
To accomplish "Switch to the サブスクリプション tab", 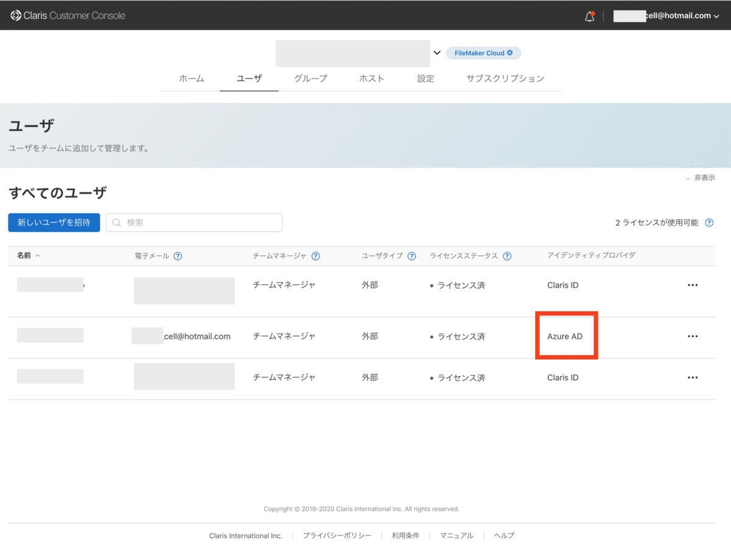I will pos(505,79).
